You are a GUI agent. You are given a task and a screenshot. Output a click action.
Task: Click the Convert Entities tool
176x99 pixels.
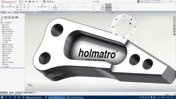42,6
